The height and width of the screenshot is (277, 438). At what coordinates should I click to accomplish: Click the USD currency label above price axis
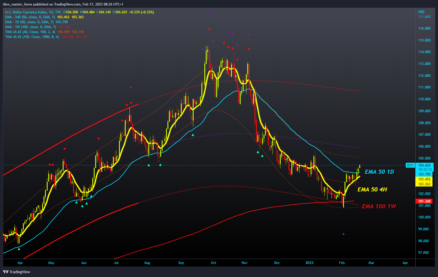(x=421, y=12)
